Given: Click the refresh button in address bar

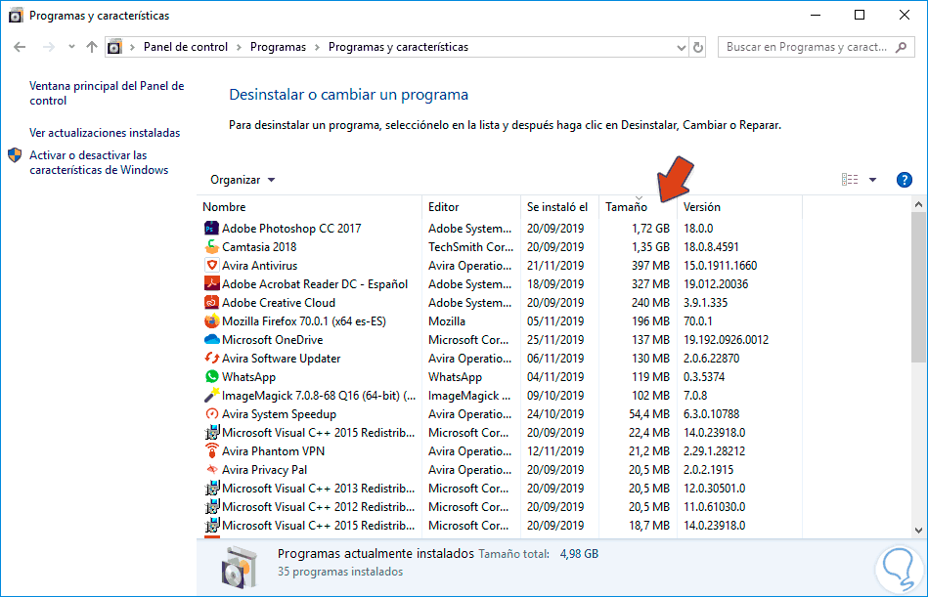Looking at the screenshot, I should tap(698, 47).
